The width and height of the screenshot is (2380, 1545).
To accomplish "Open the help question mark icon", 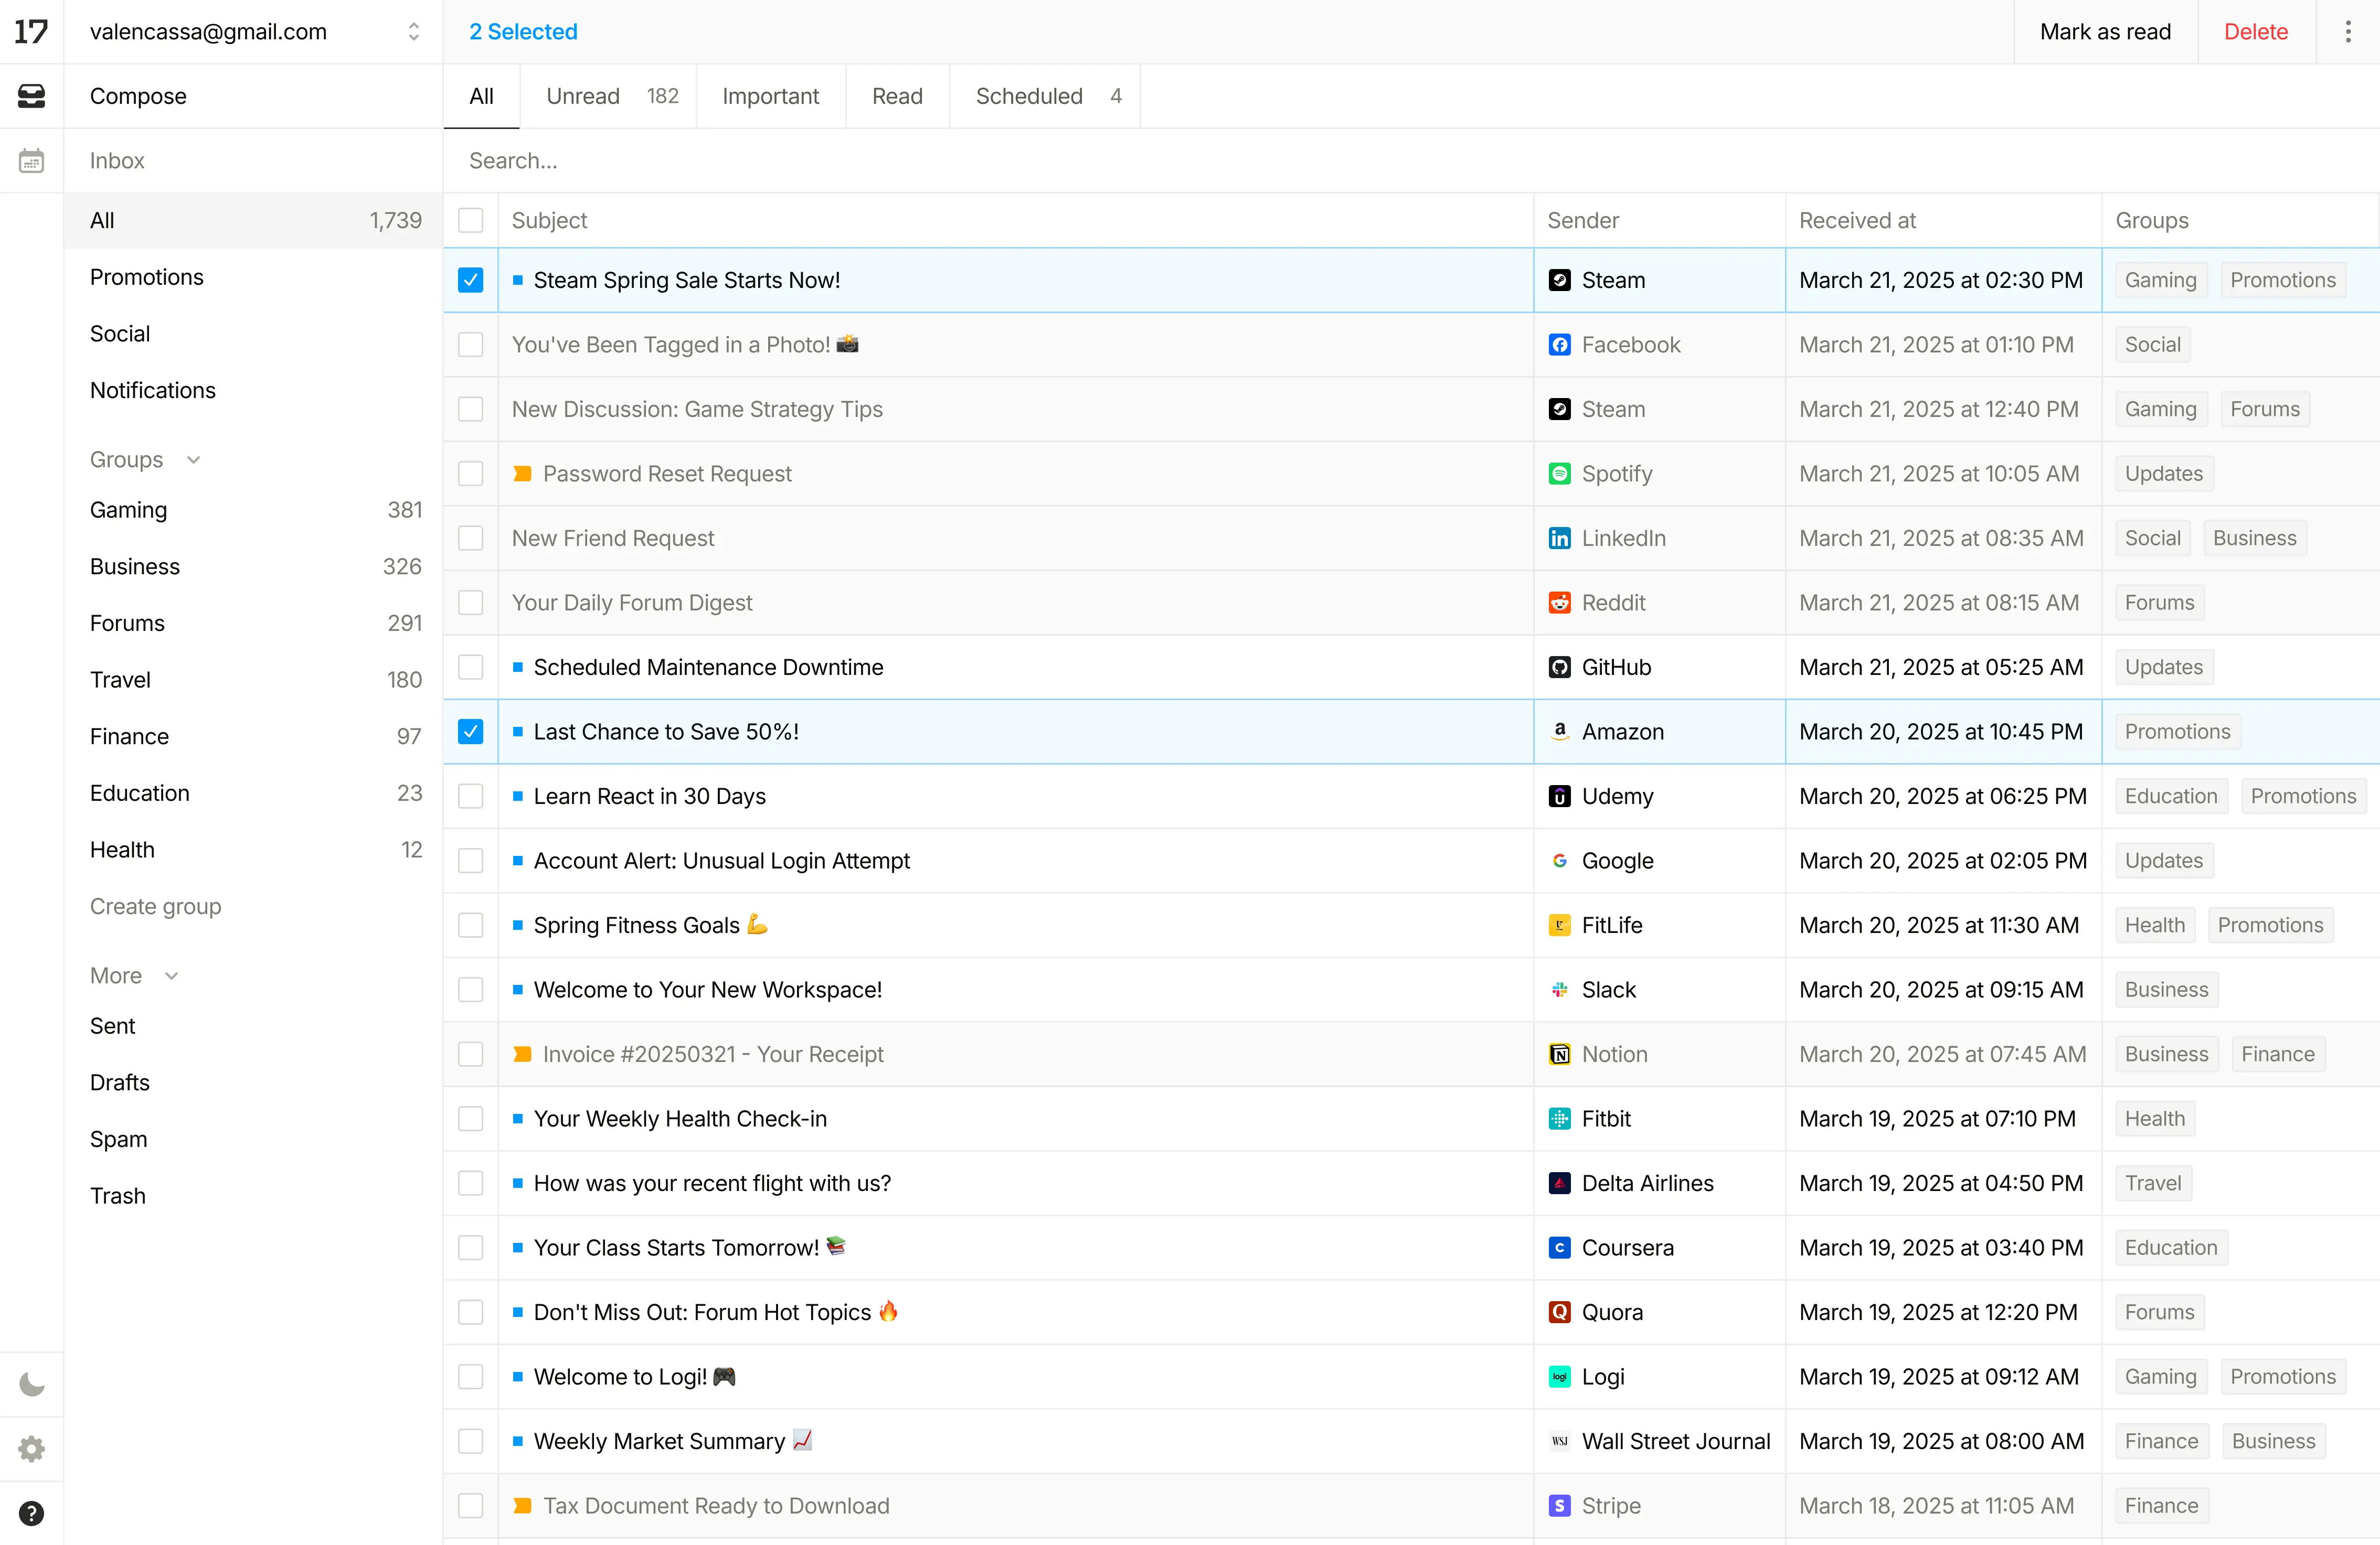I will [31, 1513].
